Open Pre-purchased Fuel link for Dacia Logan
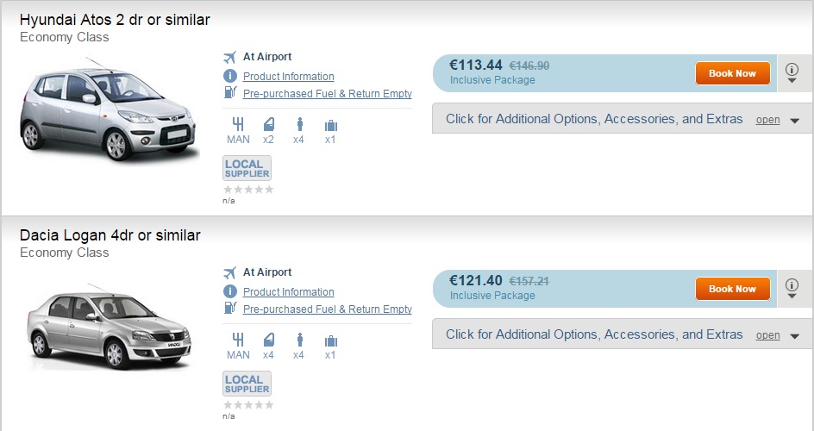Screen dimensions: 814x431 coord(327,309)
